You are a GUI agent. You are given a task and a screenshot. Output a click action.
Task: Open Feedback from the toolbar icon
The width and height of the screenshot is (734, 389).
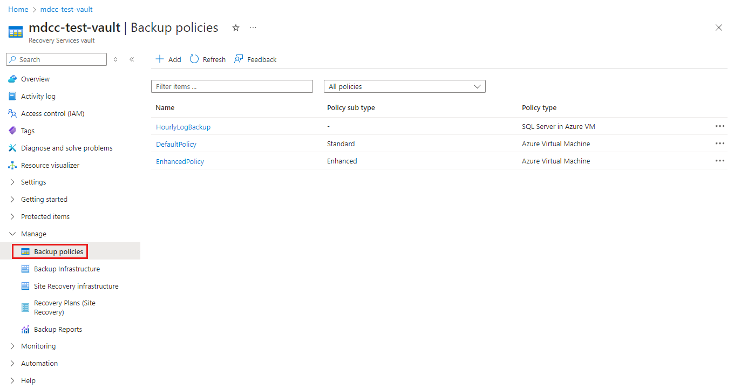pos(239,59)
